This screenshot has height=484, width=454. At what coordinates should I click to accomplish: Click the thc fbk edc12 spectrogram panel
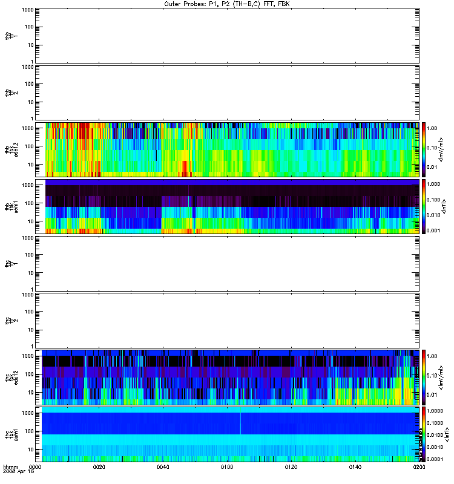227,377
